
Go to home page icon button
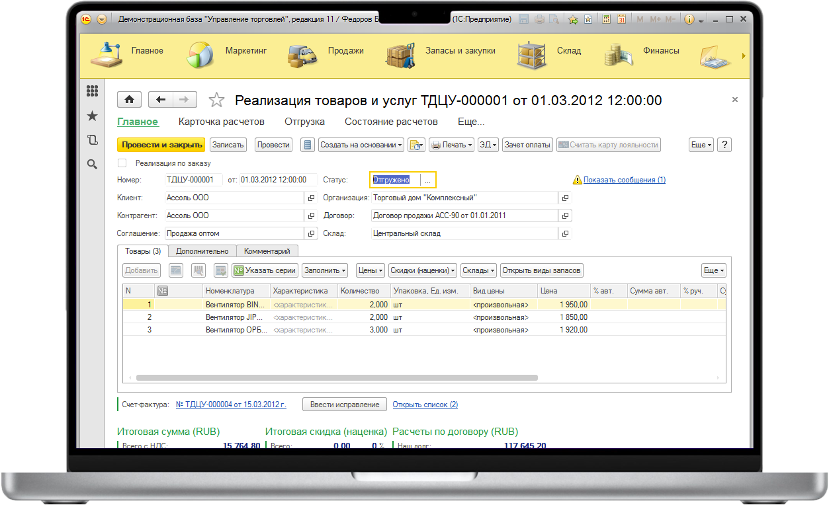coord(129,100)
